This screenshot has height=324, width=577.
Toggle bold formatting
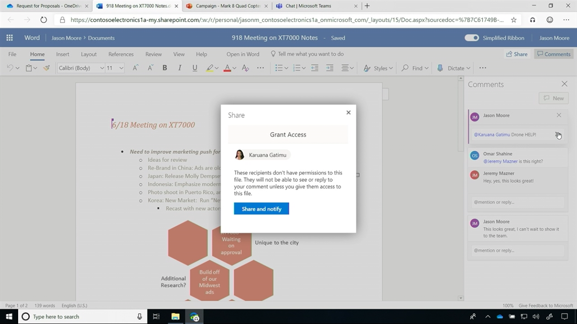coord(164,68)
